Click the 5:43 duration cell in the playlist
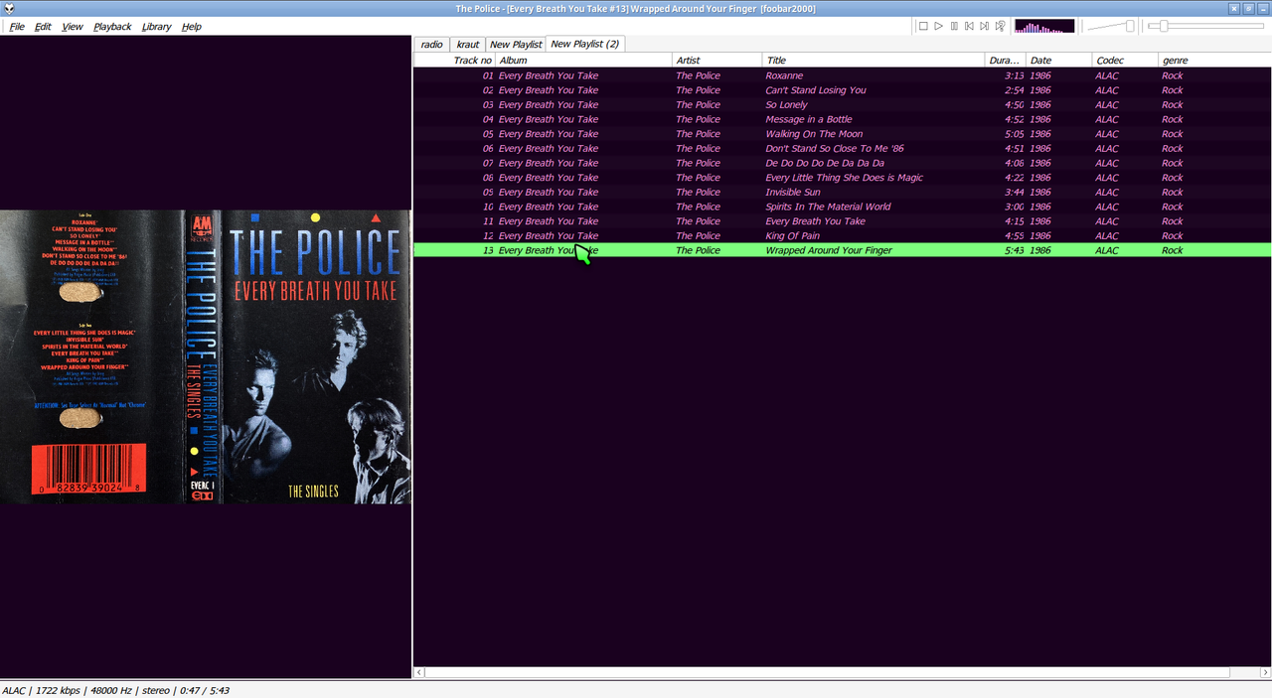Viewport: 1272px width, 698px height. pyautogui.click(x=1014, y=250)
